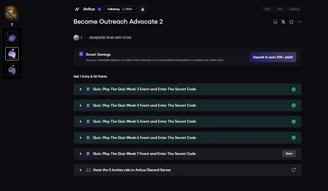Click the green checkmark on Week 4 quiz
Viewport: 328px width, 191px height.
point(294,105)
